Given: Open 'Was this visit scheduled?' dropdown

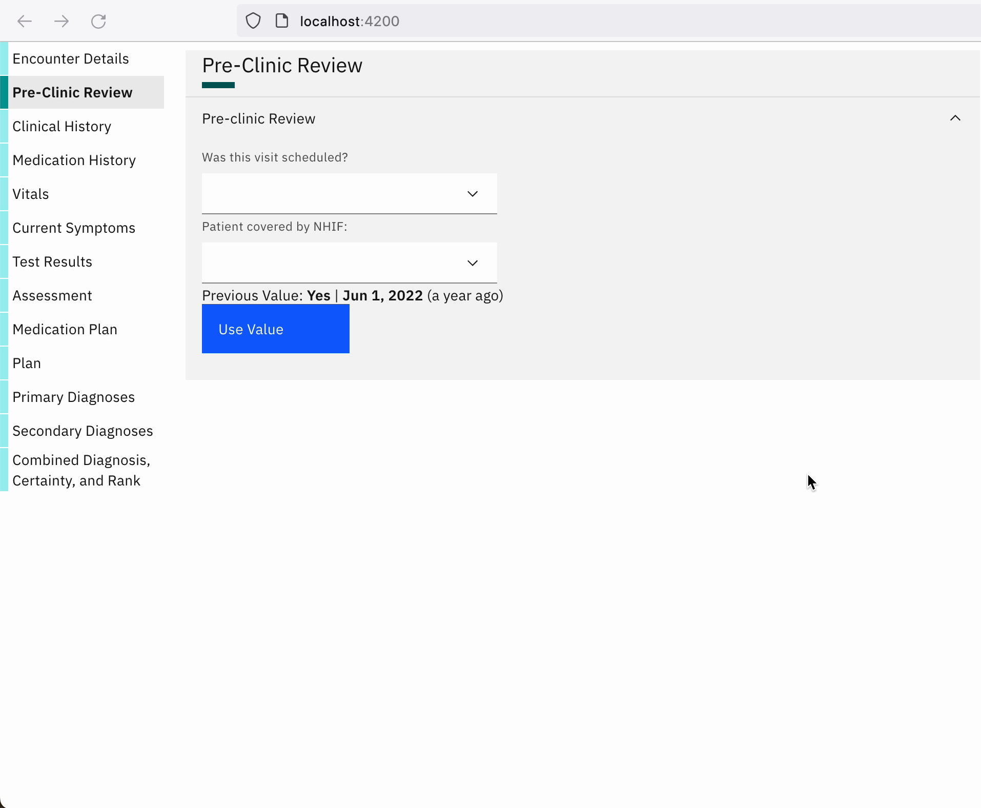Looking at the screenshot, I should pos(350,194).
